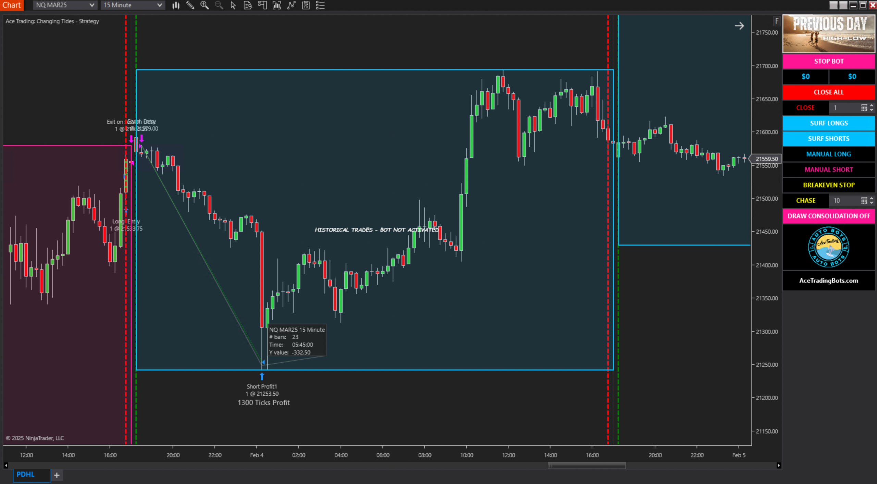877x484 pixels.
Task: Select the cursor pointer tool icon
Action: (233, 5)
